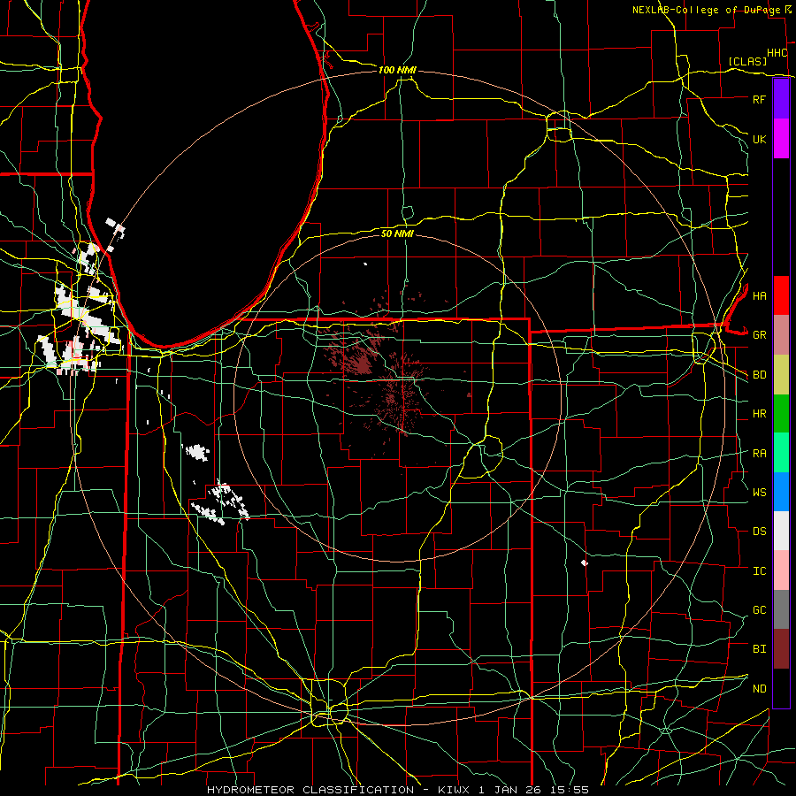Screen dimensions: 796x796
Task: Click the Hydrometeor Classification KIWX title caption
Action: click(x=397, y=790)
